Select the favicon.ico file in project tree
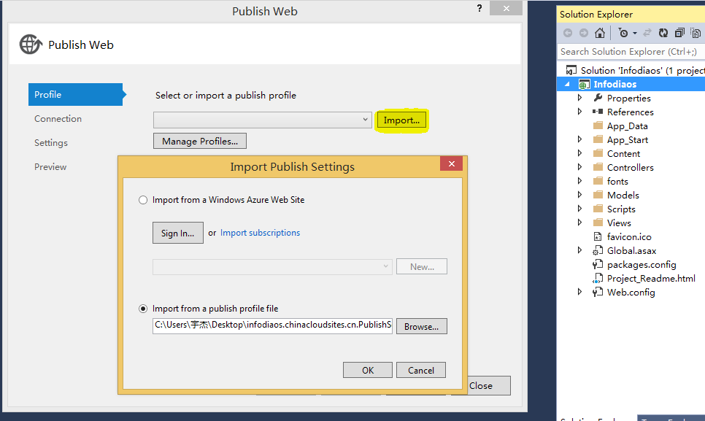Viewport: 705px width, 421px height. point(628,236)
